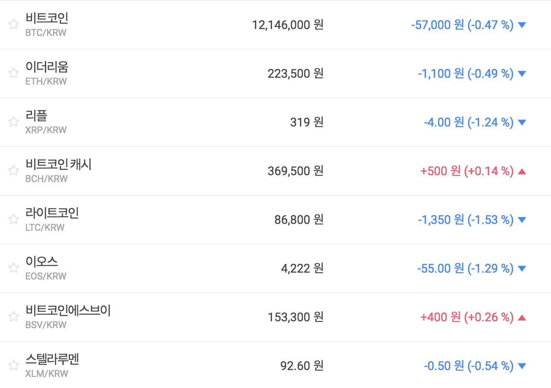Toggle Stellar Lumens XLM/KRW favorite star
The height and width of the screenshot is (388, 551).
pos(14,365)
